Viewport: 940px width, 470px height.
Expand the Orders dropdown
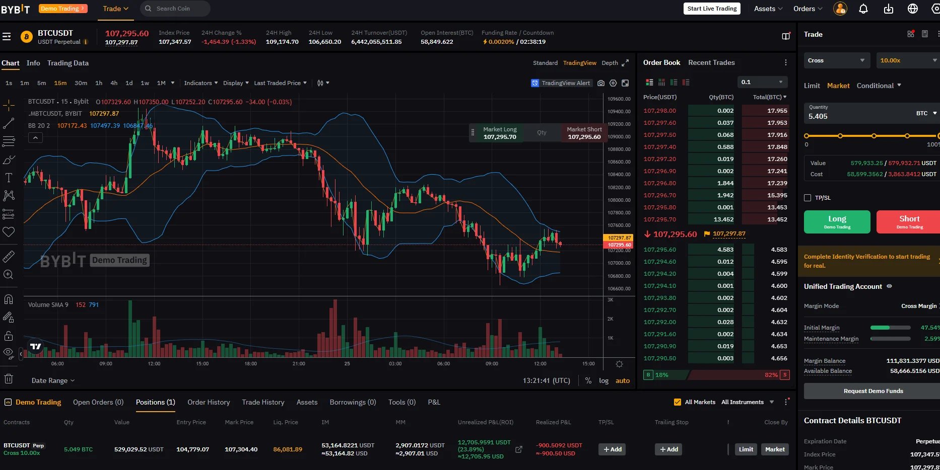tap(808, 9)
